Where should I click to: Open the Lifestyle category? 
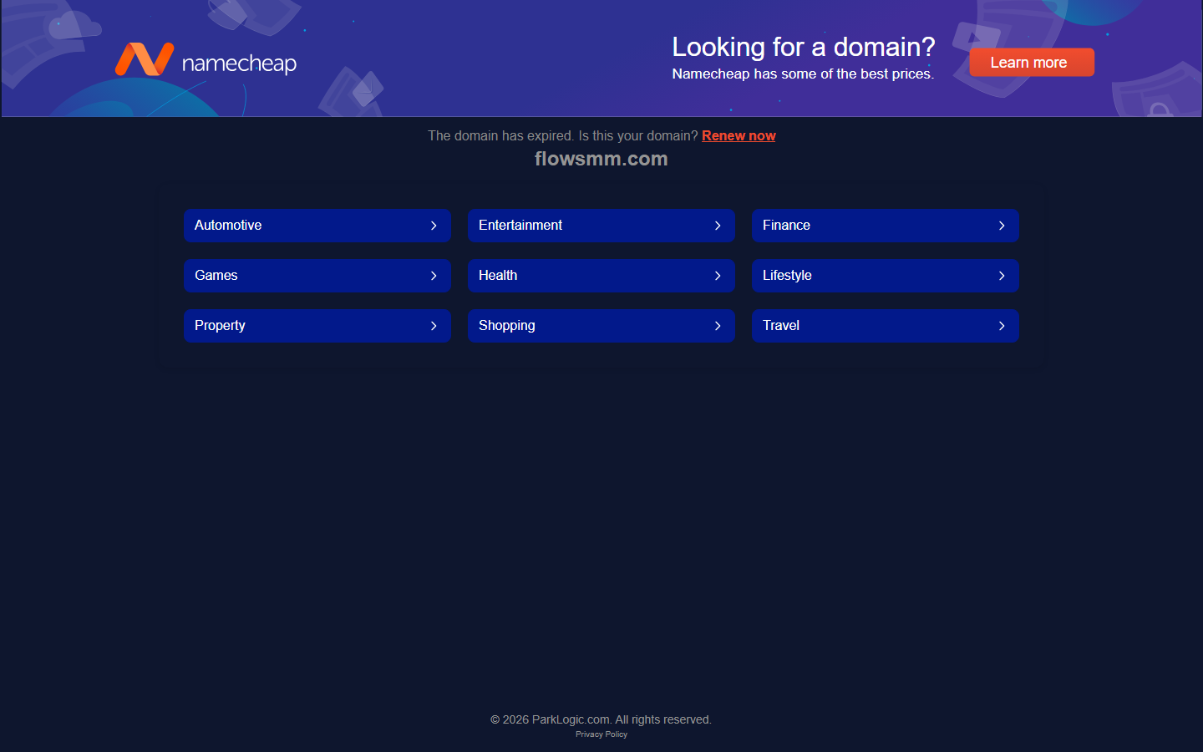click(886, 276)
